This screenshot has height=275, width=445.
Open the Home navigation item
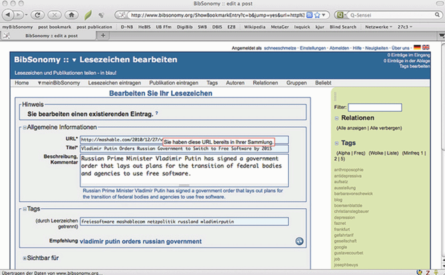pyautogui.click(x=21, y=83)
